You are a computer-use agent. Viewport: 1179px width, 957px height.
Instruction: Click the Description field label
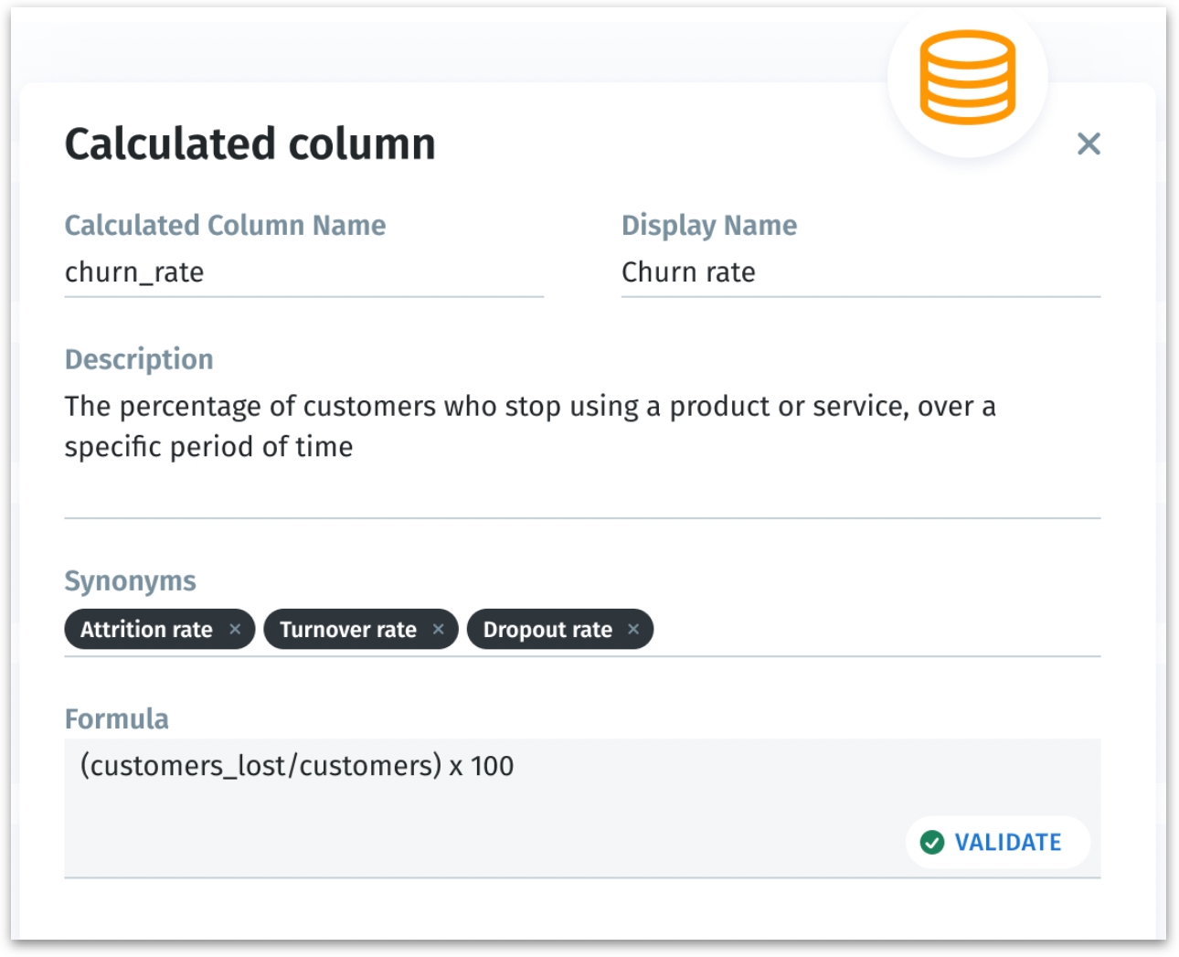point(138,359)
